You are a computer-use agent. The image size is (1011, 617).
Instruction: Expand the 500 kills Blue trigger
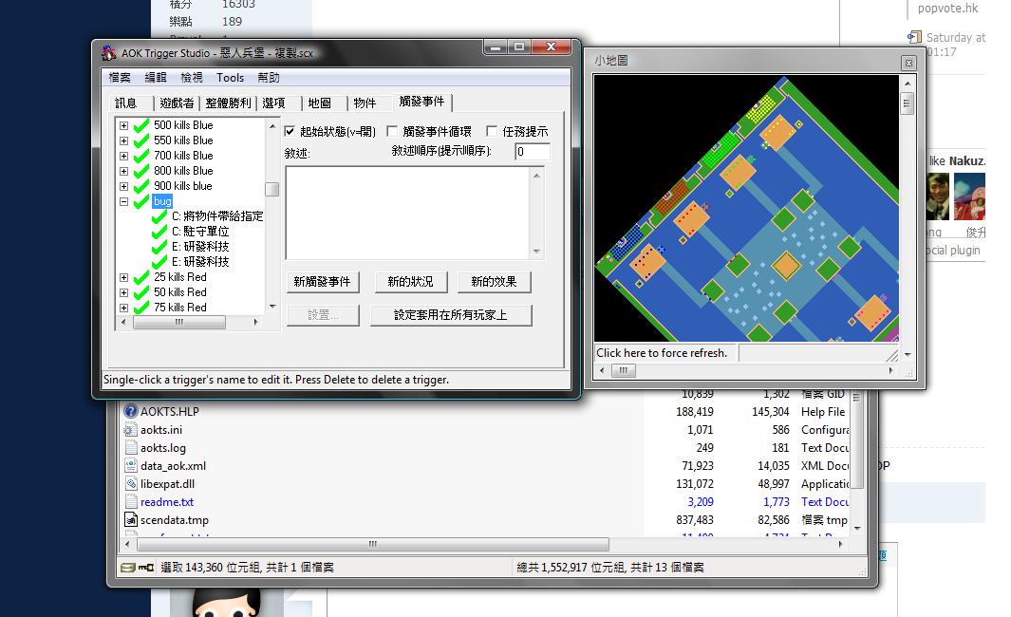[123, 125]
